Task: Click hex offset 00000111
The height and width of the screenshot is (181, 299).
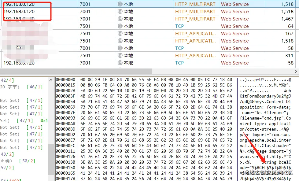Action: tap(66, 151)
